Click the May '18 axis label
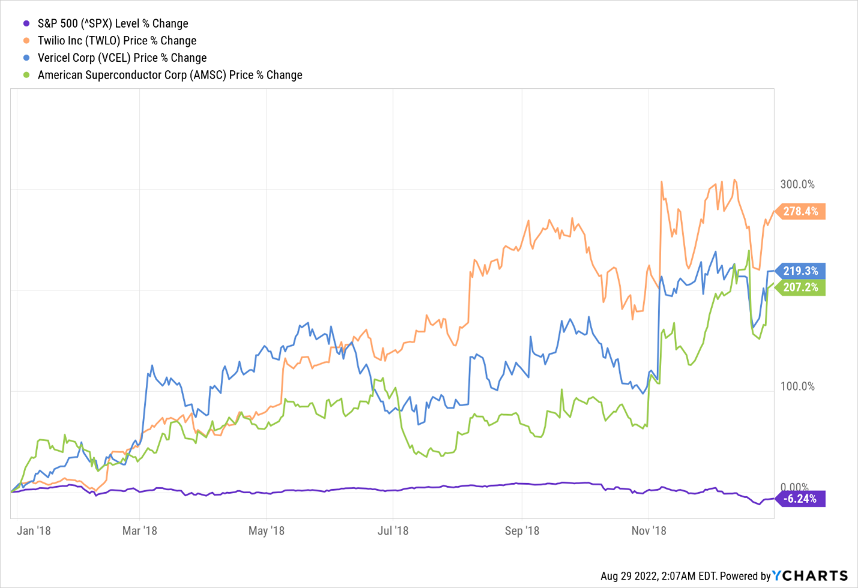This screenshot has height=588, width=858. point(266,531)
